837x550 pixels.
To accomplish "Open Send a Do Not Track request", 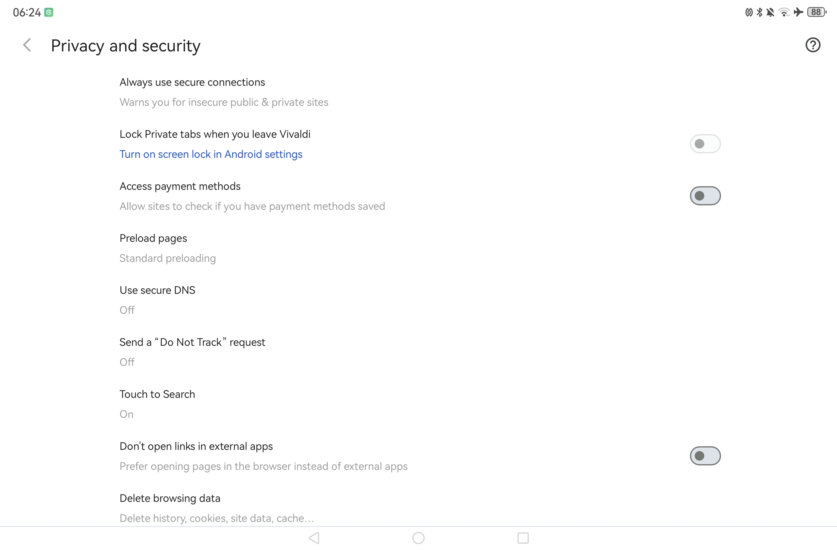I will coord(418,352).
